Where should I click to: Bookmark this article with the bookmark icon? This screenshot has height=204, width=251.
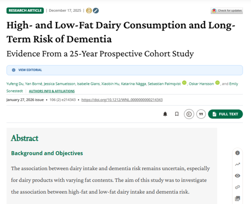(x=177, y=114)
